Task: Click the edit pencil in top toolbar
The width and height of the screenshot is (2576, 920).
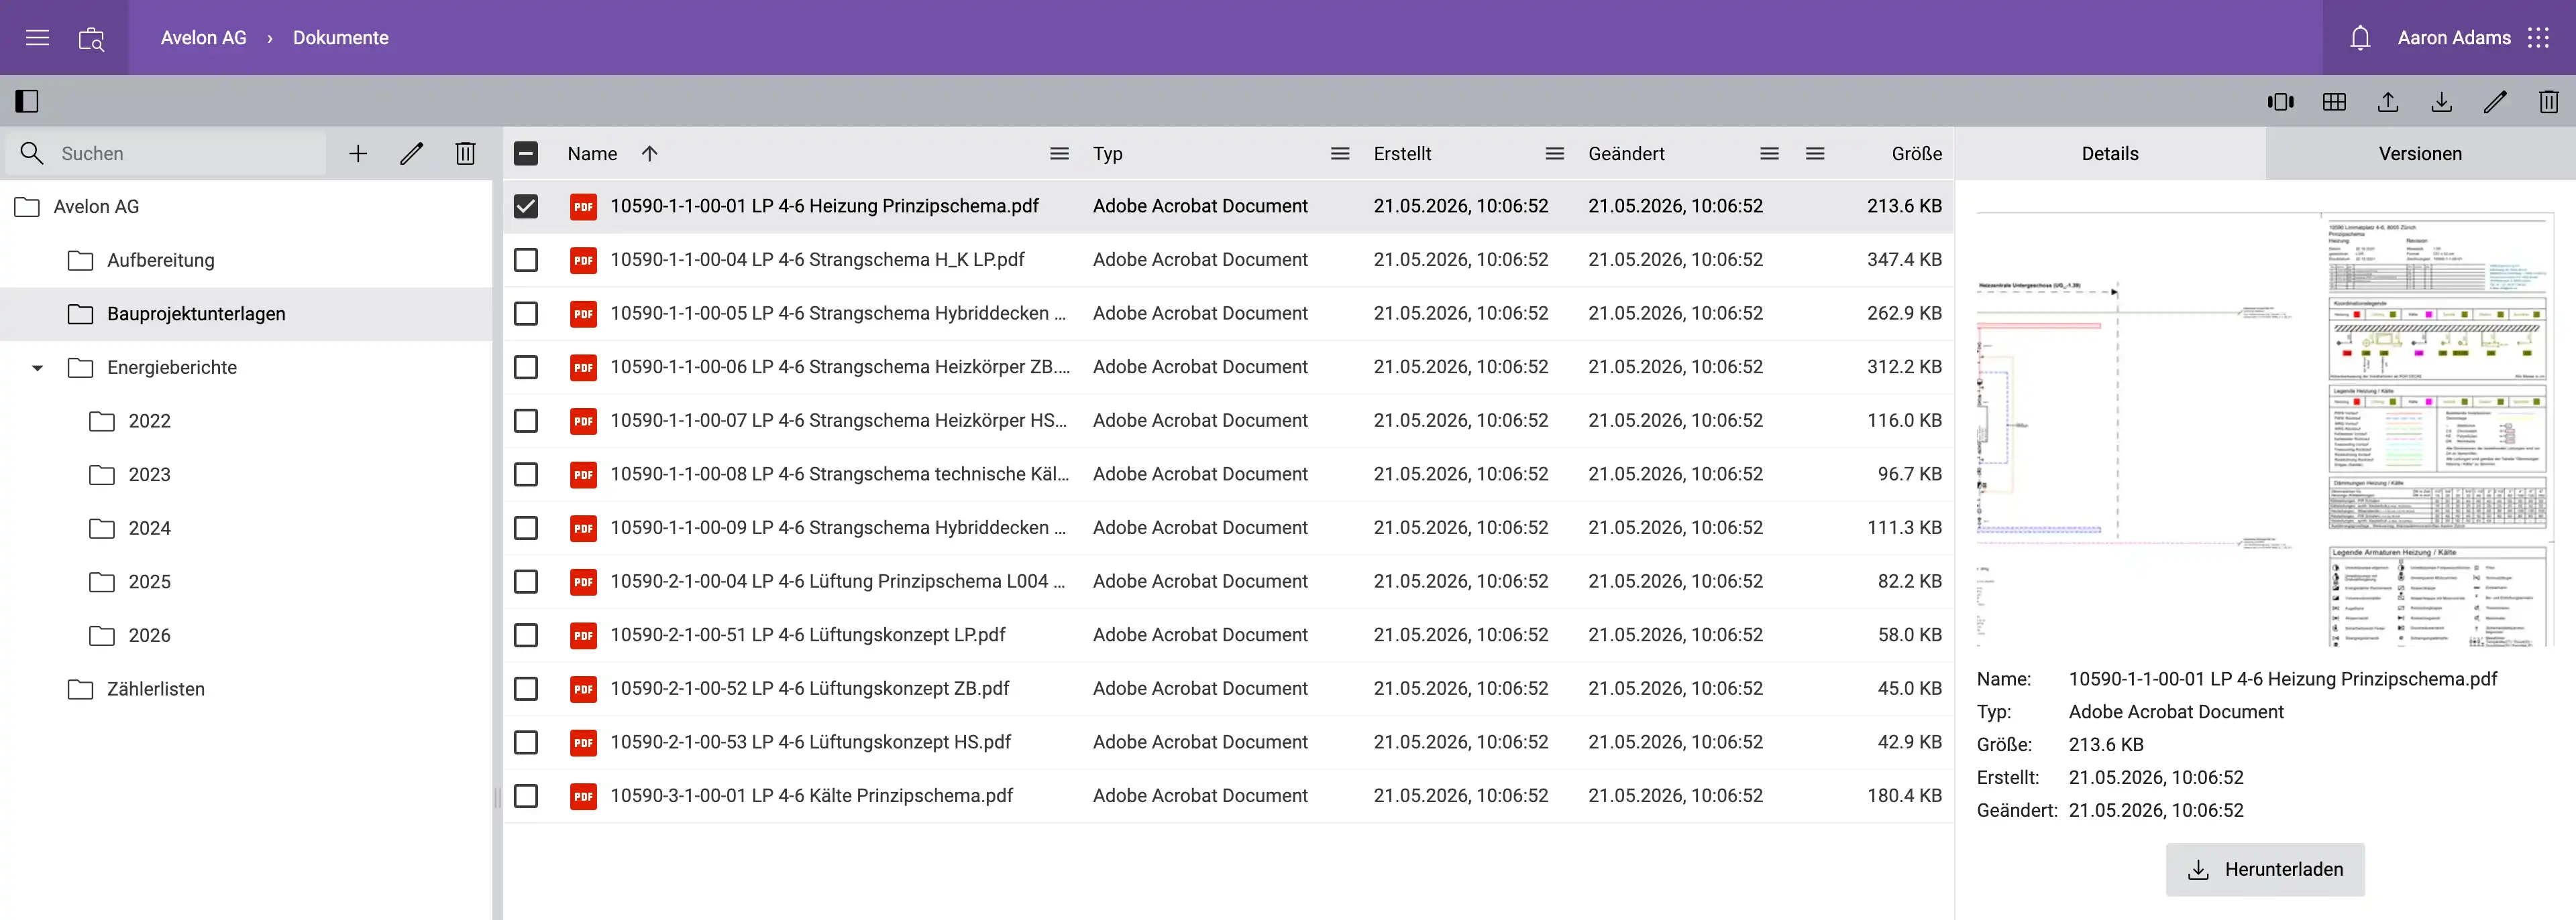Action: pyautogui.click(x=2495, y=102)
